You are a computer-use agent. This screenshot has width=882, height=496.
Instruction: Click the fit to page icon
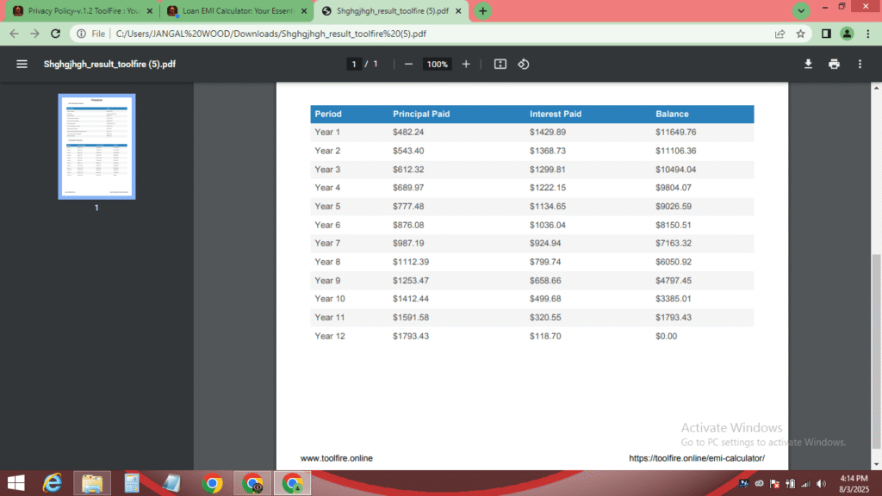click(500, 64)
